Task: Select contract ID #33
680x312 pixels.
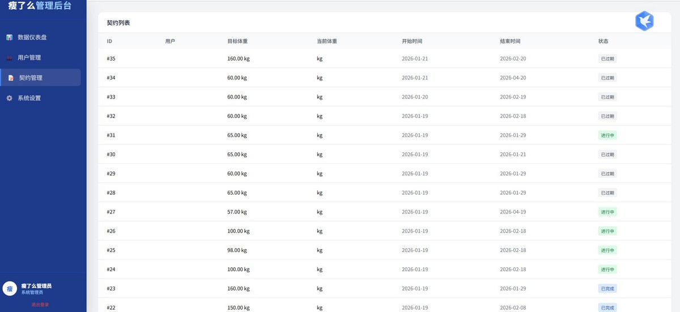Action: click(111, 97)
